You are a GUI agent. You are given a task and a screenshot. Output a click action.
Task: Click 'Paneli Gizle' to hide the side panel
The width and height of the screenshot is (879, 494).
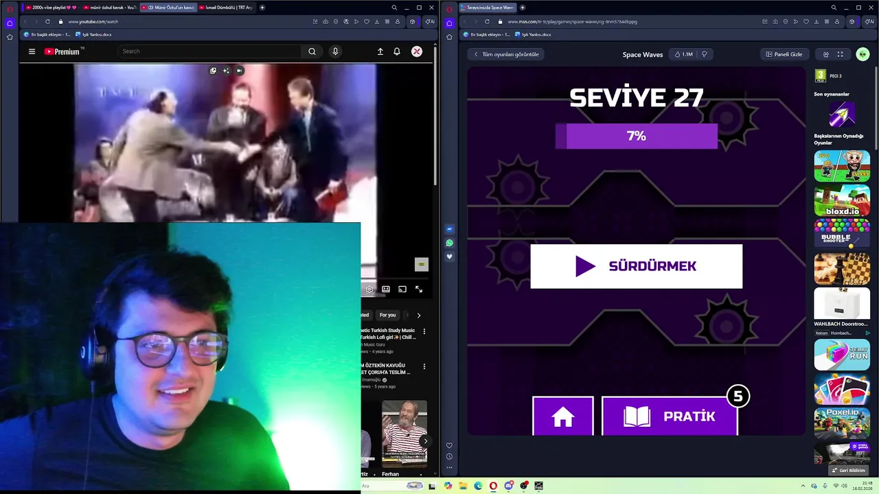(784, 54)
